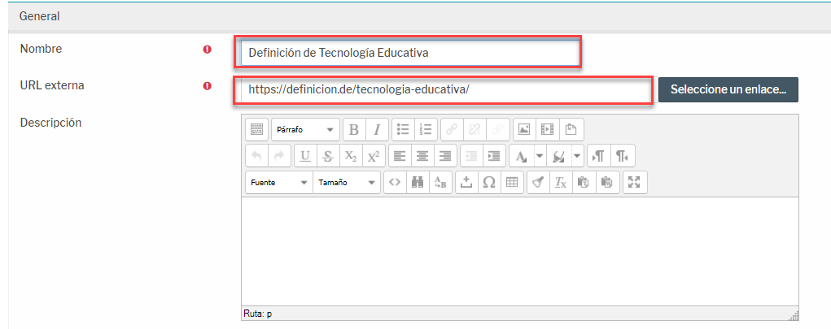Click the insert image icon
The height and width of the screenshot is (329, 831).
point(524,129)
